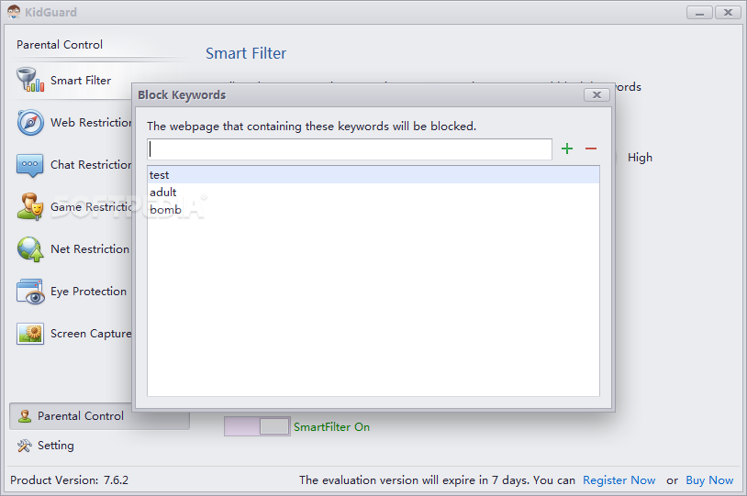Click the Smart Filter funnel icon

pos(30,80)
